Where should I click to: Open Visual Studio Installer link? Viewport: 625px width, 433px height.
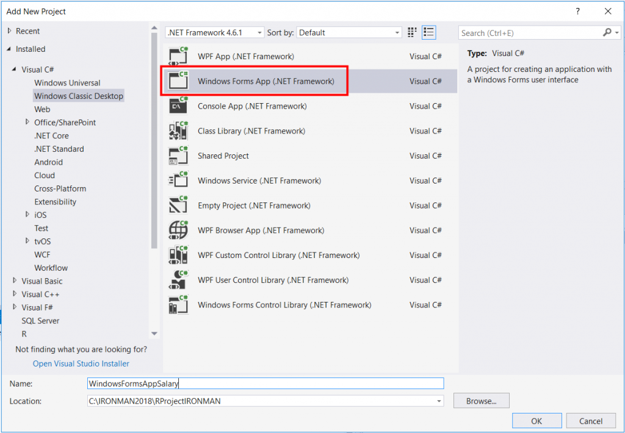81,363
